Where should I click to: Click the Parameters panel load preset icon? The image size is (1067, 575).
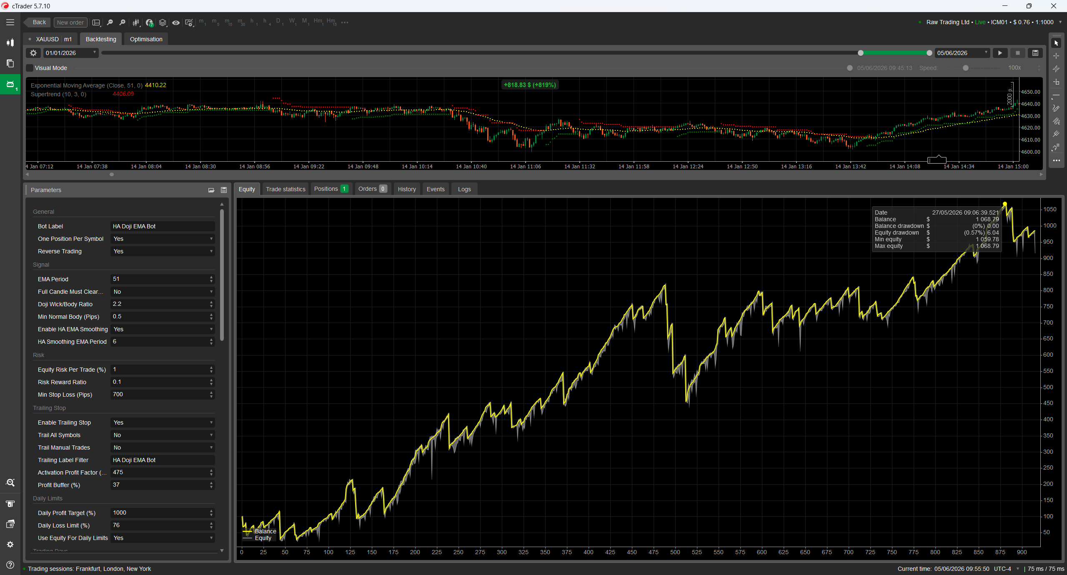click(211, 190)
